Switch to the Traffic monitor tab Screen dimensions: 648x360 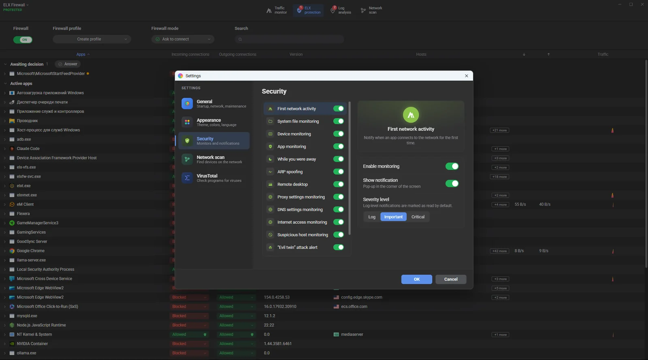tap(277, 10)
